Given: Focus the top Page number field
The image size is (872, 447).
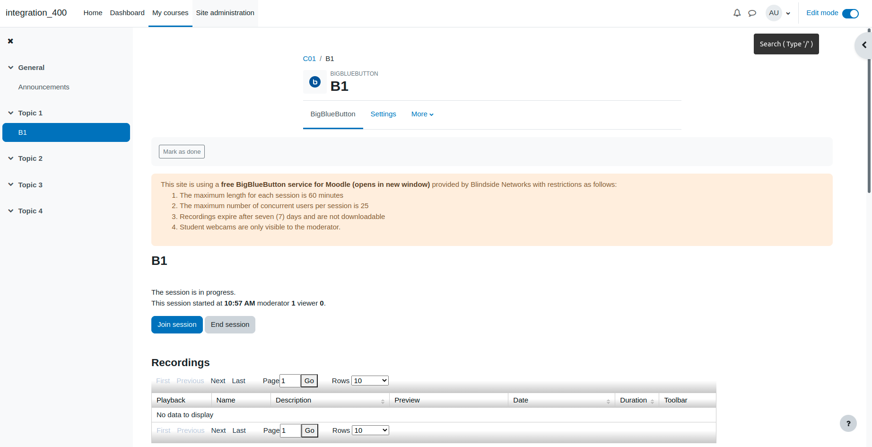Looking at the screenshot, I should pyautogui.click(x=290, y=381).
